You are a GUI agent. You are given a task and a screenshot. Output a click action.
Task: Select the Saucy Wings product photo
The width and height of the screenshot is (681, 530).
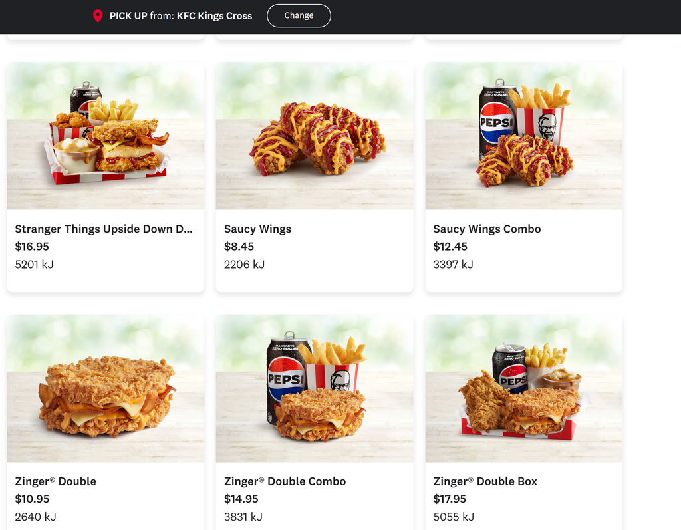pyautogui.click(x=315, y=136)
